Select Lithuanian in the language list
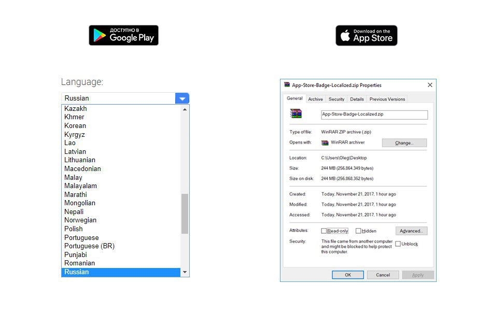The height and width of the screenshot is (311, 477). [x=121, y=160]
